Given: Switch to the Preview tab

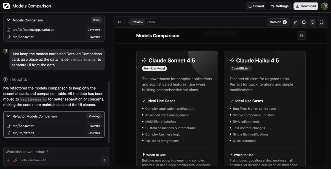Looking at the screenshot, I should coord(137,22).
